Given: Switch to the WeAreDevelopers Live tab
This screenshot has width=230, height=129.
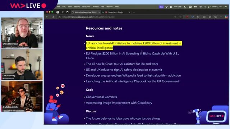Looking at the screenshot, I should tap(86, 12).
